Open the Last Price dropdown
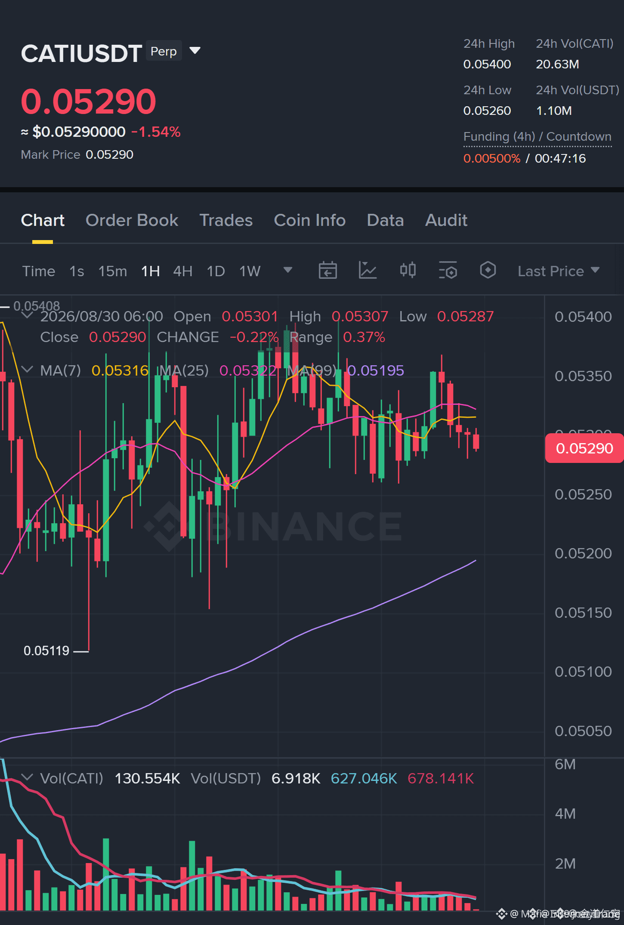Viewport: 624px width, 925px height. (x=558, y=271)
